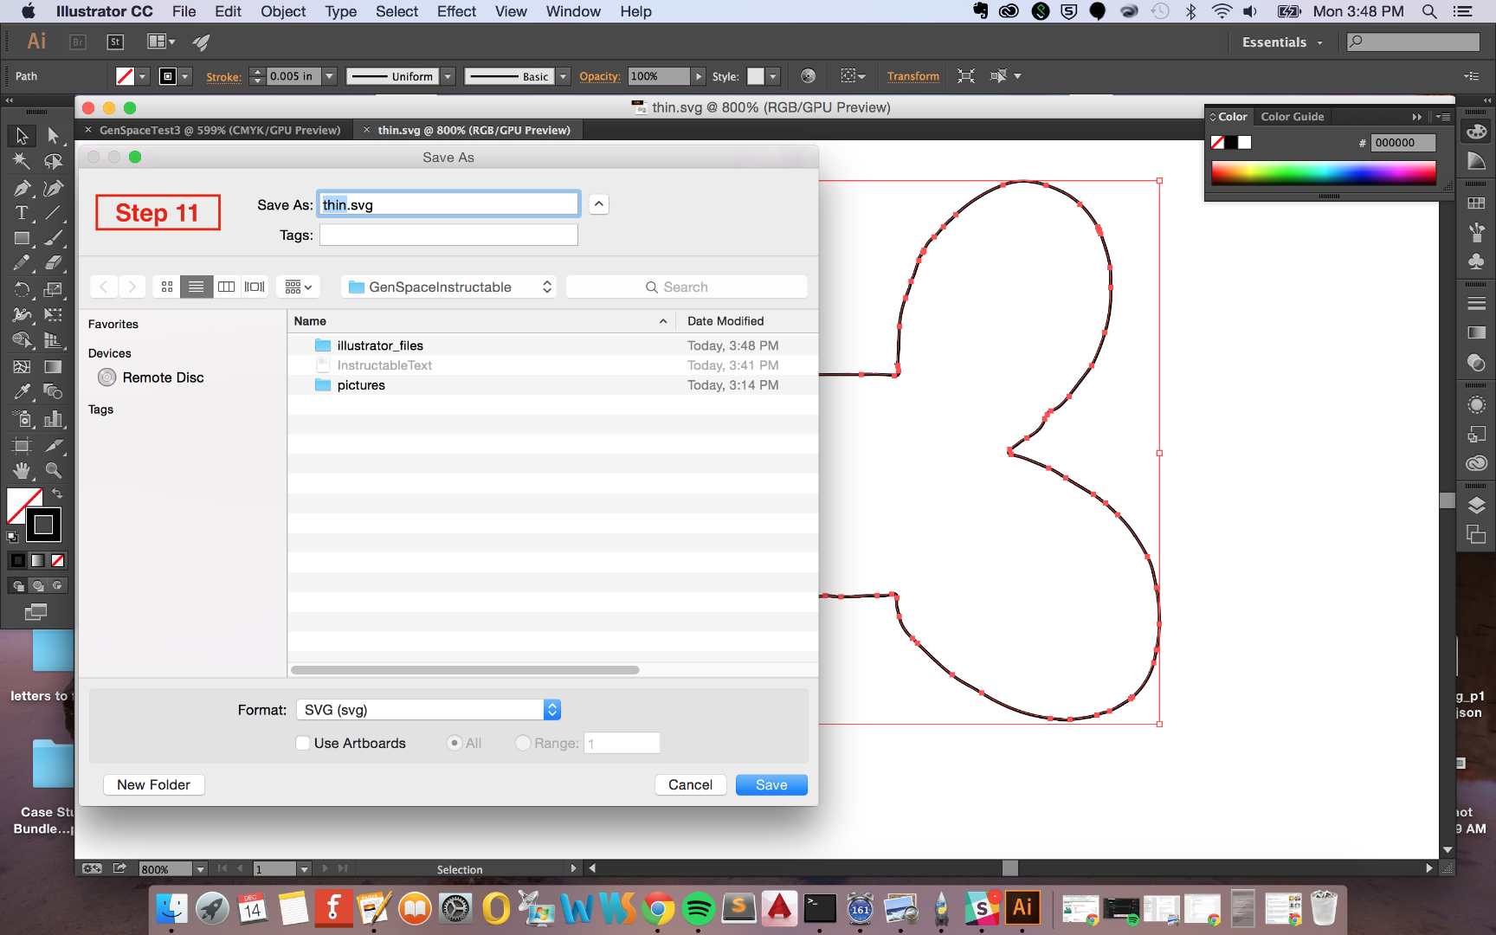Select the Eyedropper tool
The width and height of the screenshot is (1496, 935).
coord(23,391)
